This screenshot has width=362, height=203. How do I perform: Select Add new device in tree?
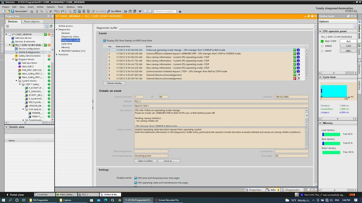(x=23, y=38)
